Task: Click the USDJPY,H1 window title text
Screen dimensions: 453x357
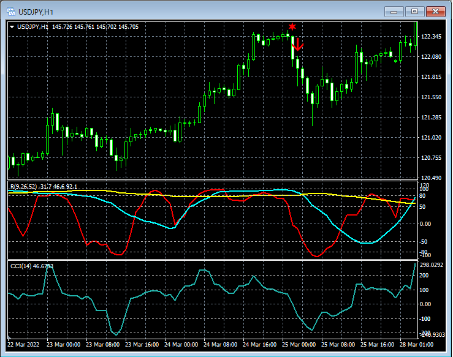Action: 36,12
